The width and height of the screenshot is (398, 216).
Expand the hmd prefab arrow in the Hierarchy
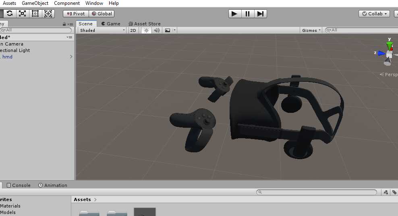(x=71, y=57)
